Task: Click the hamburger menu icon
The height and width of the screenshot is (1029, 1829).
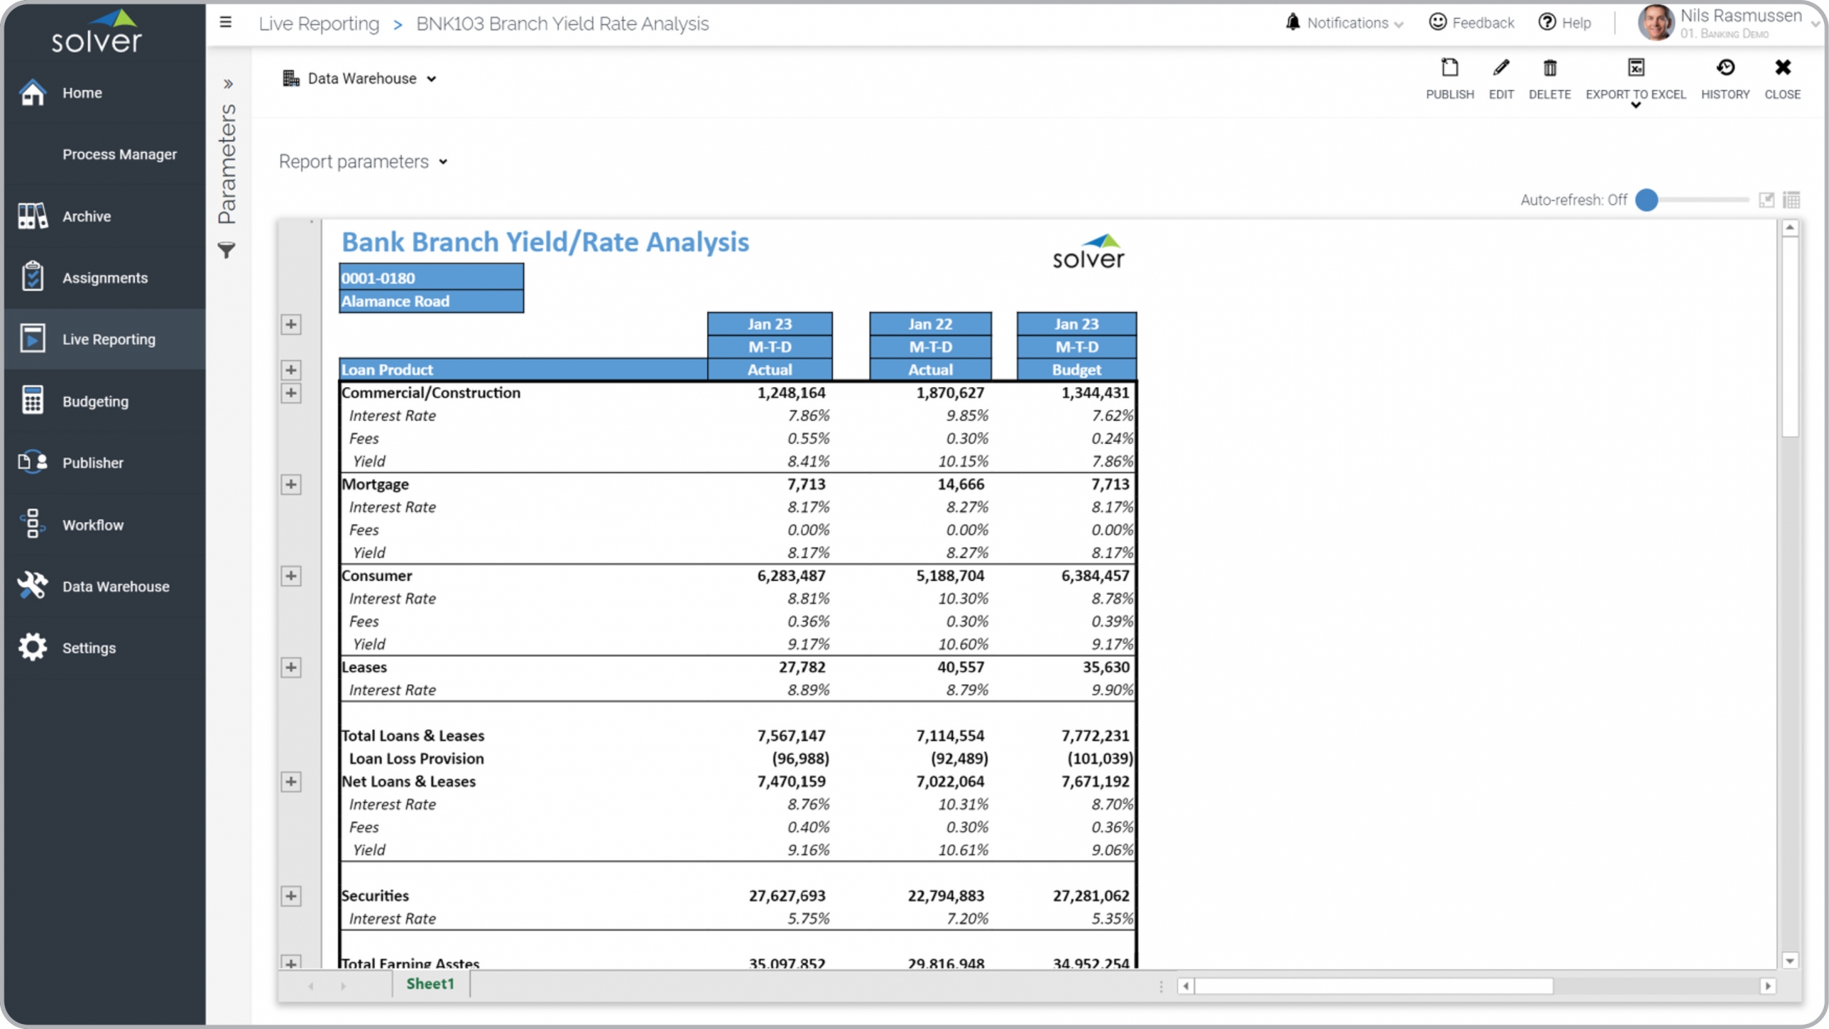Action: tap(226, 23)
